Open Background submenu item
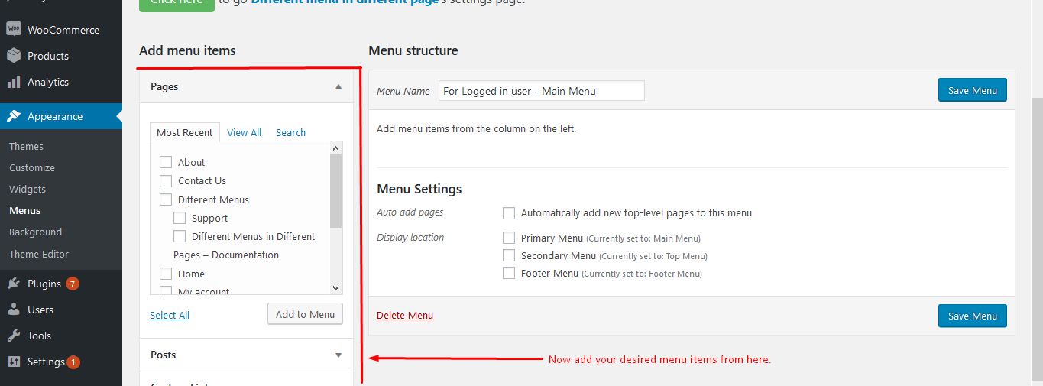 tap(35, 232)
